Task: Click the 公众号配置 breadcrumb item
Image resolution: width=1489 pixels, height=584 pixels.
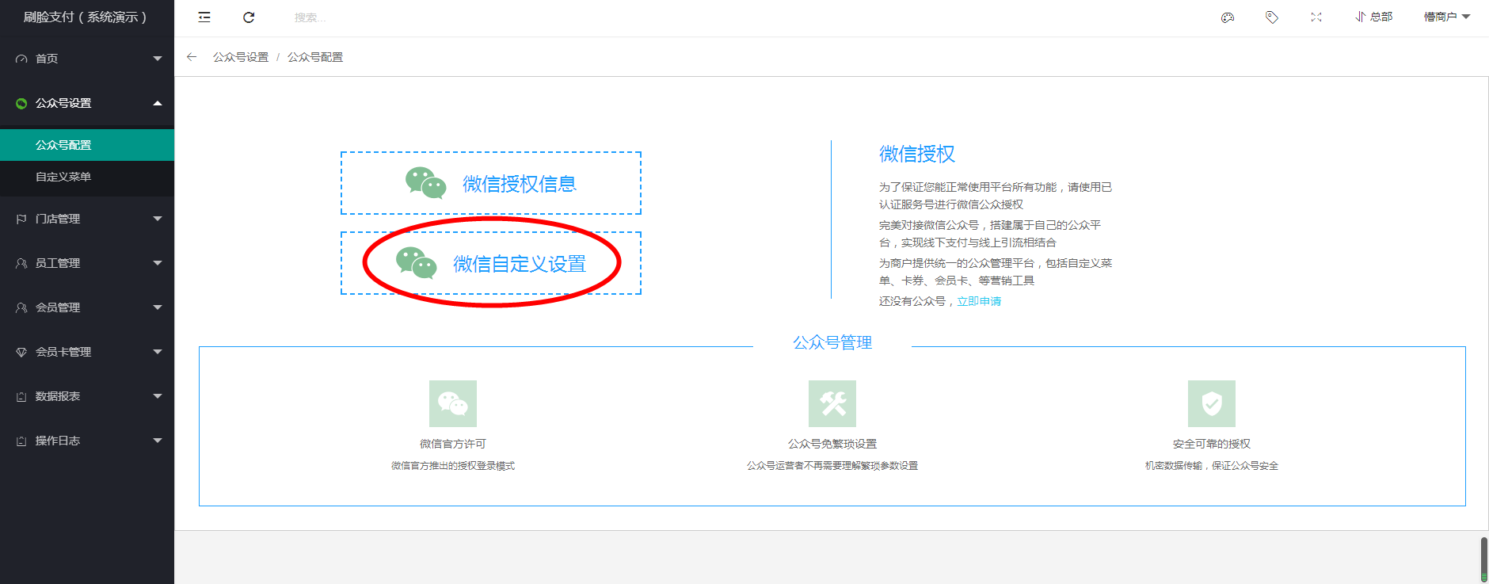Action: tap(315, 57)
